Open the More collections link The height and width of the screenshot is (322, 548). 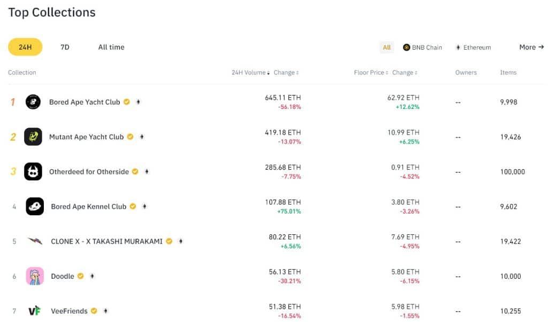[531, 47]
